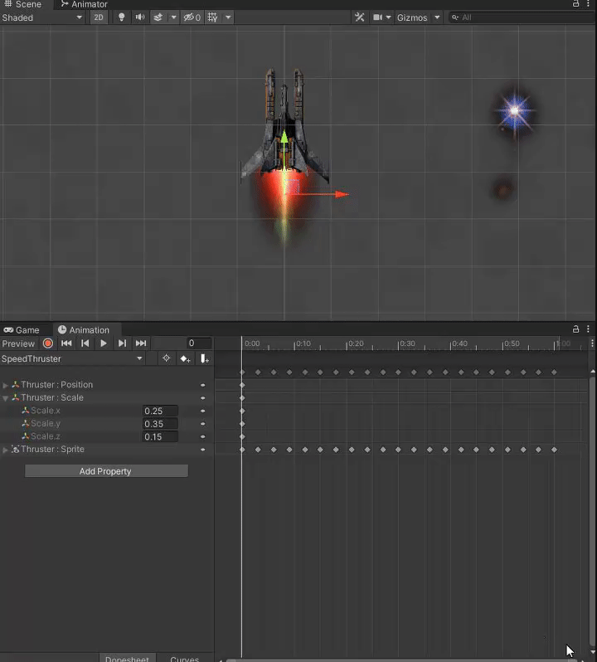This screenshot has width=597, height=662.
Task: Toggle animation Preview mode
Action: (18, 343)
